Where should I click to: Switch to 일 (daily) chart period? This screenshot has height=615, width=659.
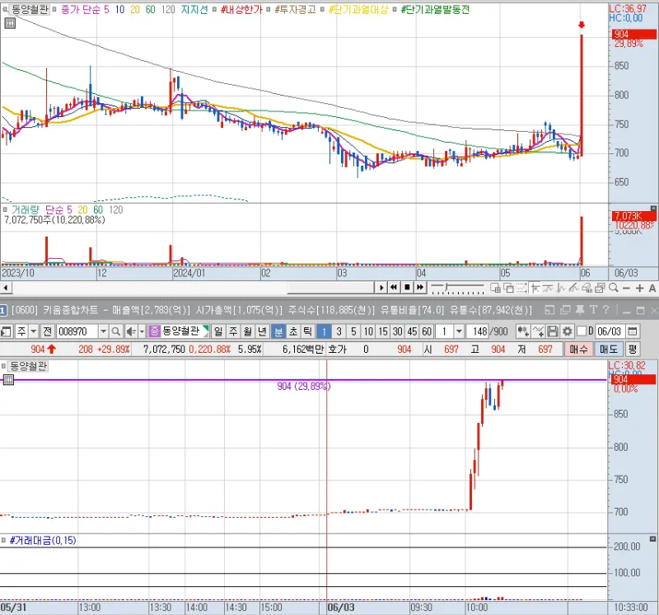[x=218, y=331]
